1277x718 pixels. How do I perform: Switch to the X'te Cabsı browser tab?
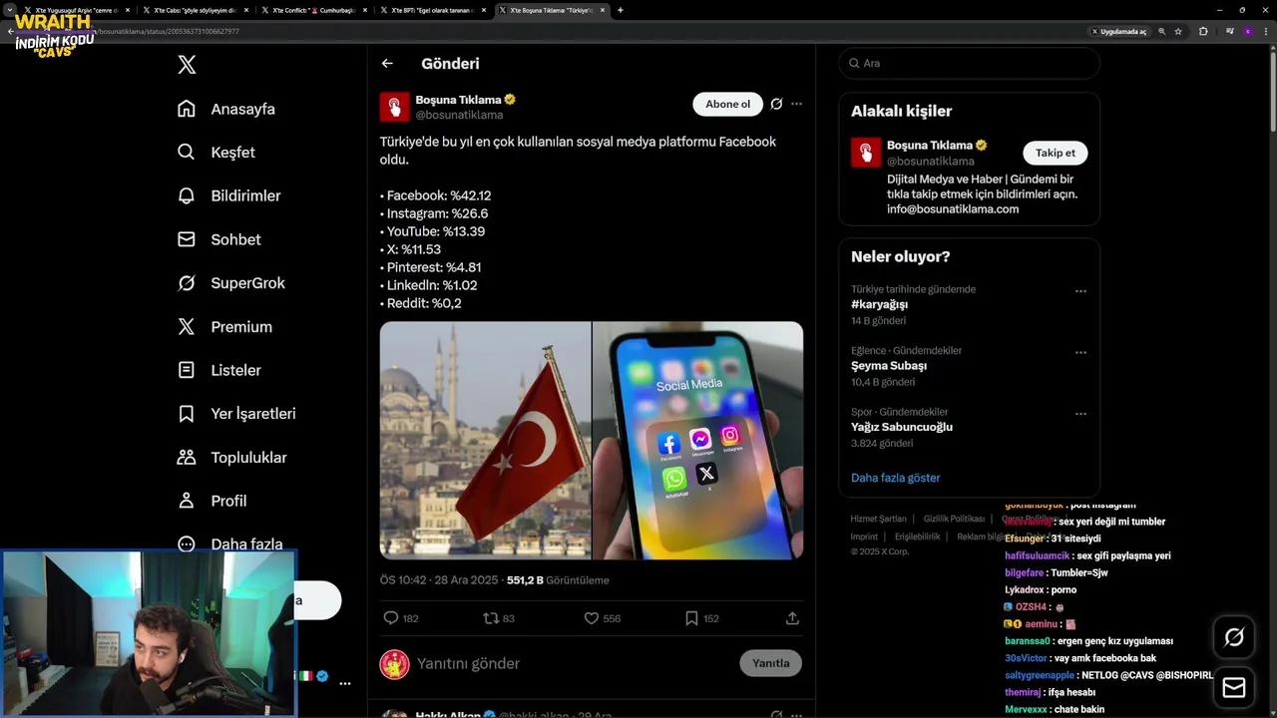click(x=195, y=10)
